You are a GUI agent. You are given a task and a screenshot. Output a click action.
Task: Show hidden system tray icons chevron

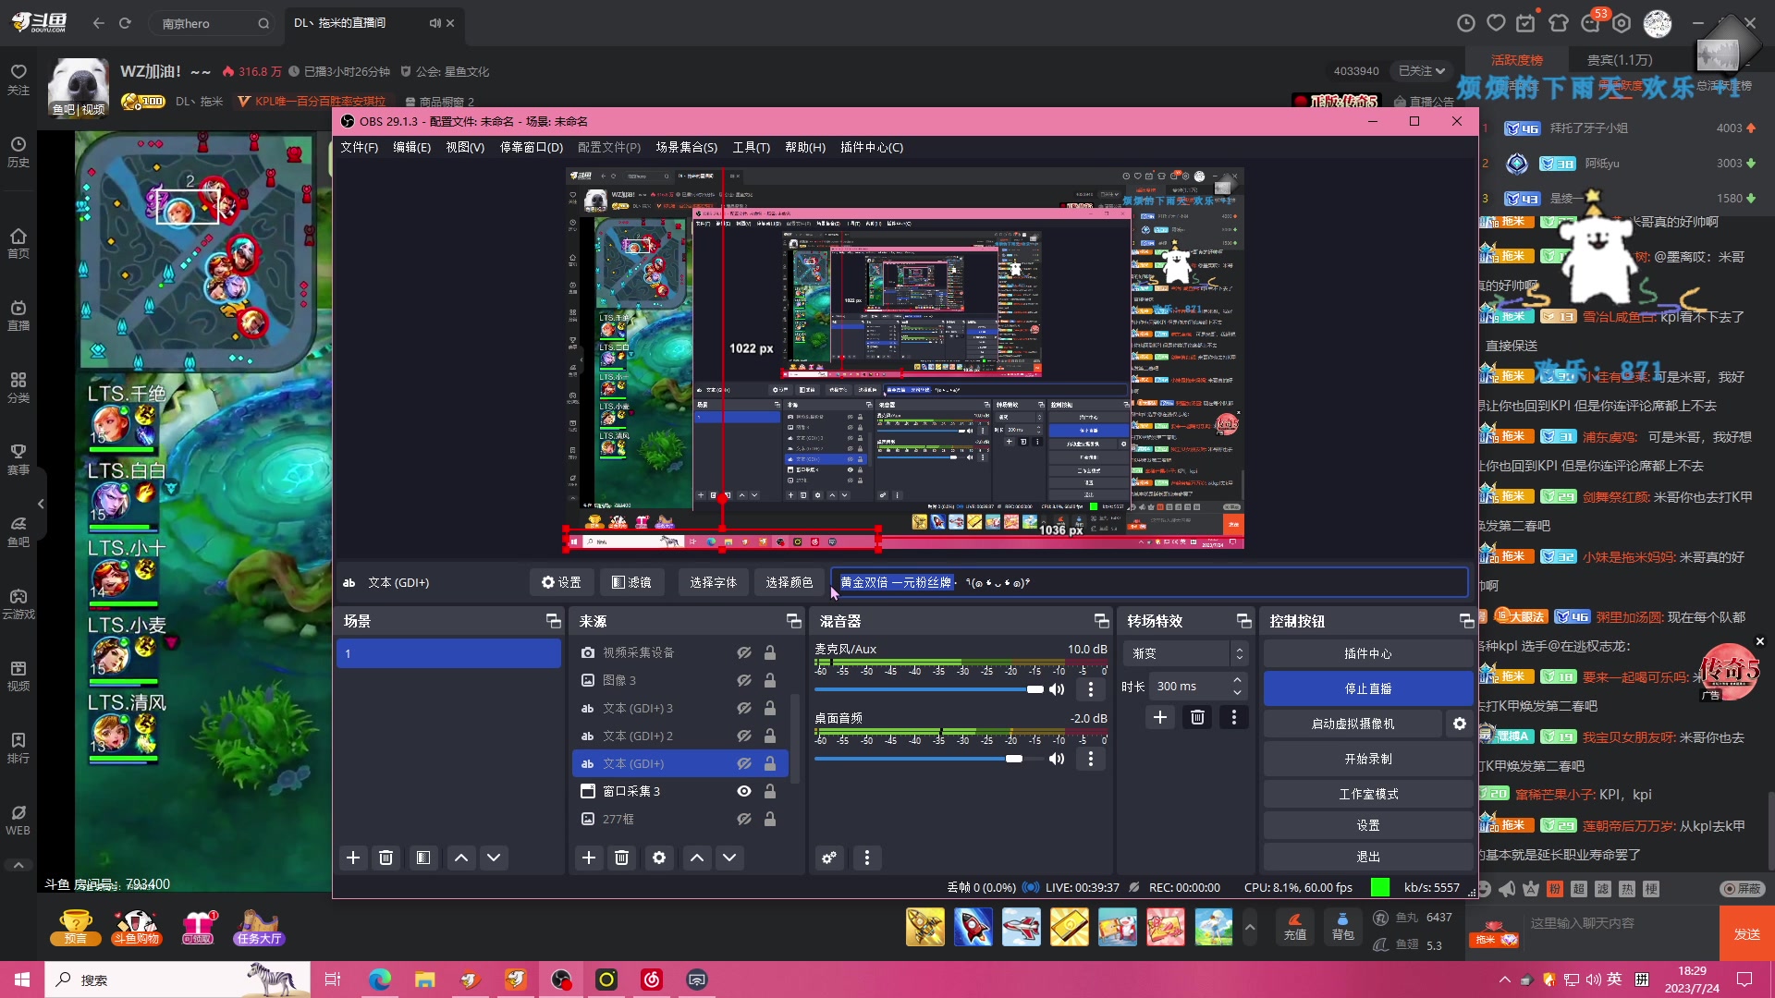point(1505,980)
